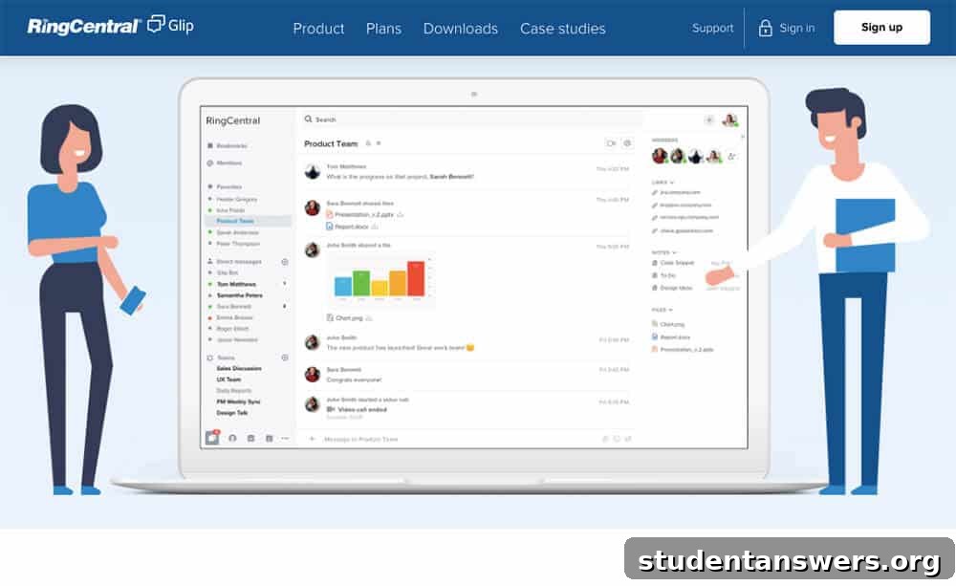
Task: Open the Sales Discussion team
Action: point(239,368)
